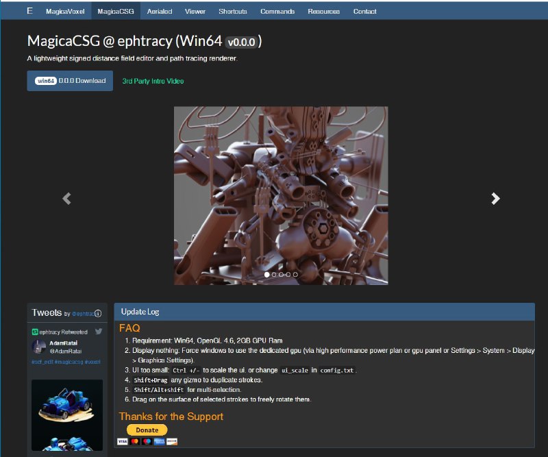
Task: Click the American Express card icon
Action: click(160, 441)
